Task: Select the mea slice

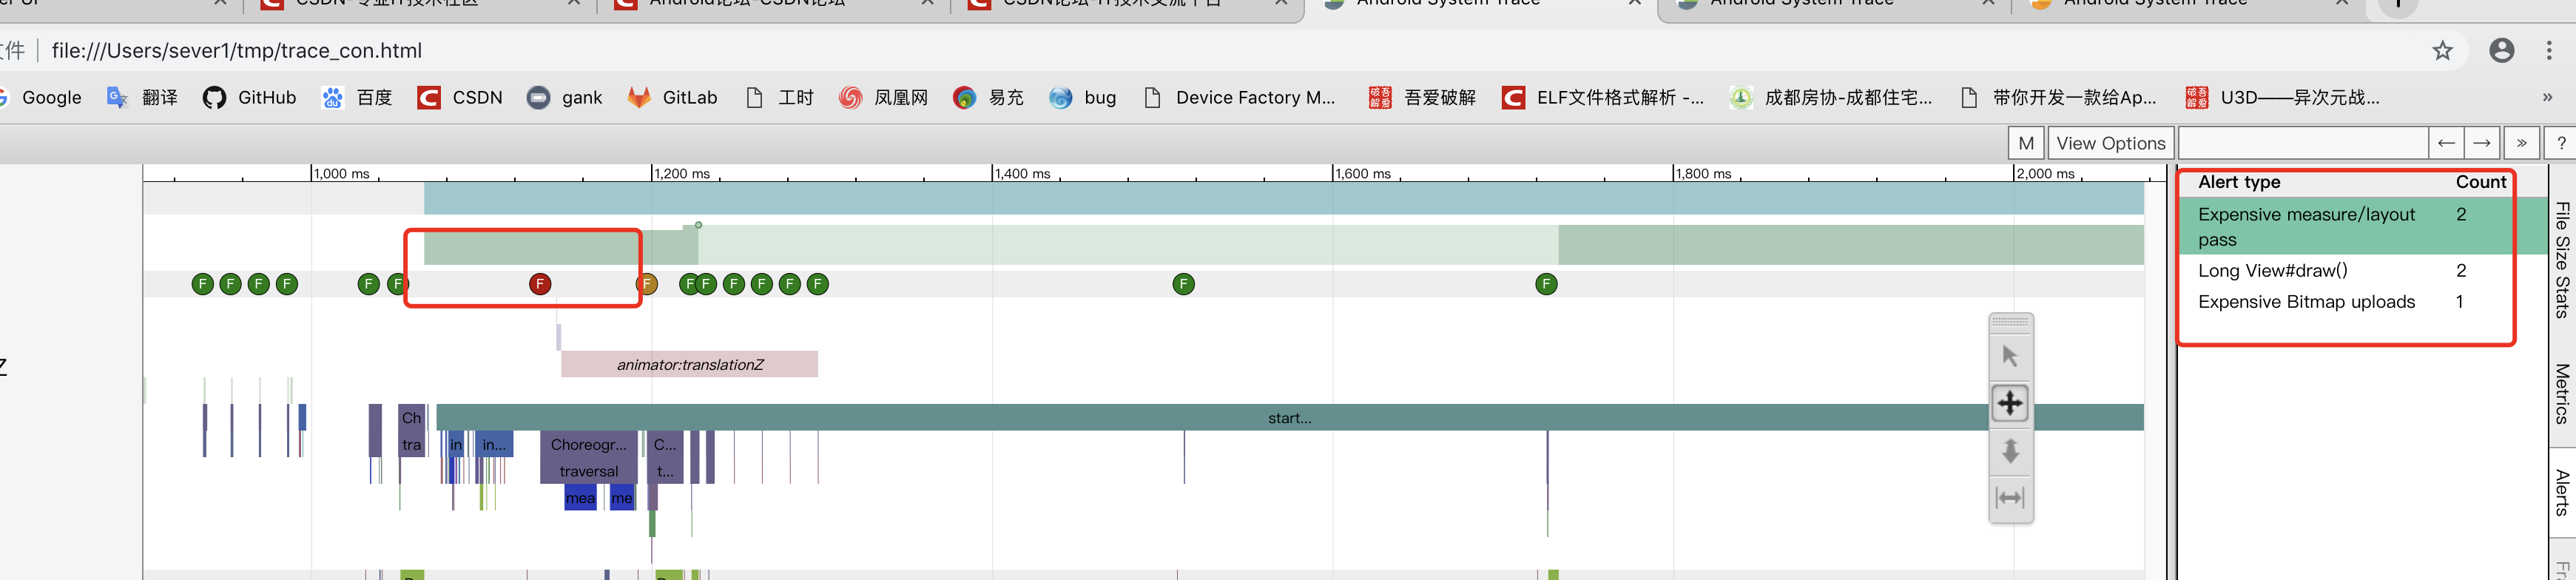Action: click(x=580, y=498)
